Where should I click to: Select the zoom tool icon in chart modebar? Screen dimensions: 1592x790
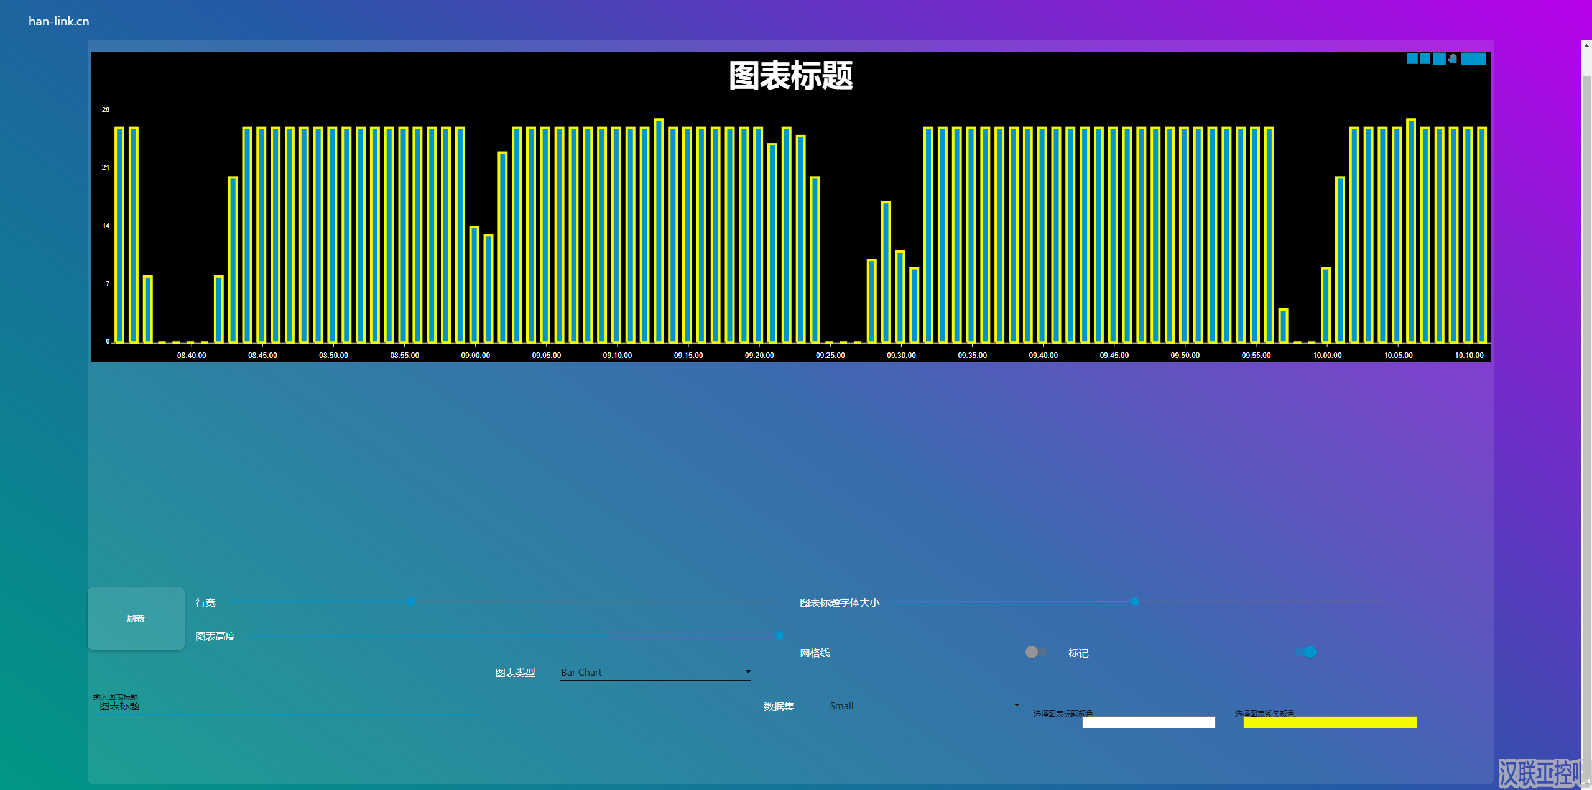[x=1425, y=60]
